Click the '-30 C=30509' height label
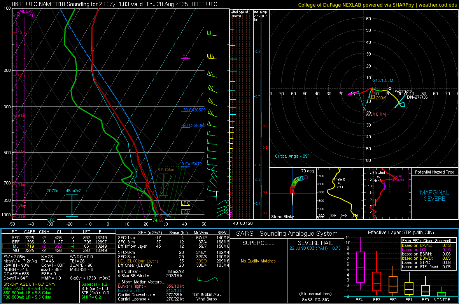The width and height of the screenshot is (459, 304). [x=194, y=110]
